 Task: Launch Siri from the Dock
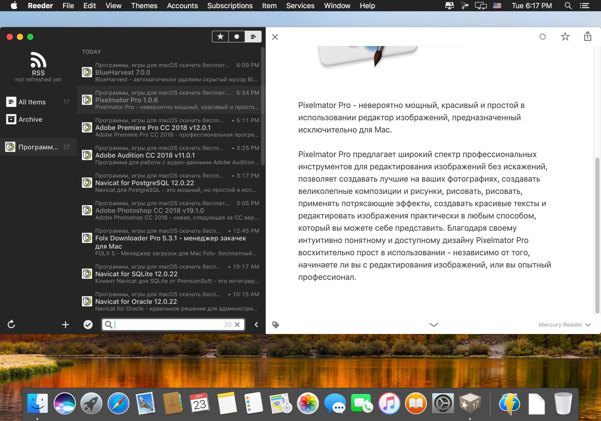click(x=65, y=403)
